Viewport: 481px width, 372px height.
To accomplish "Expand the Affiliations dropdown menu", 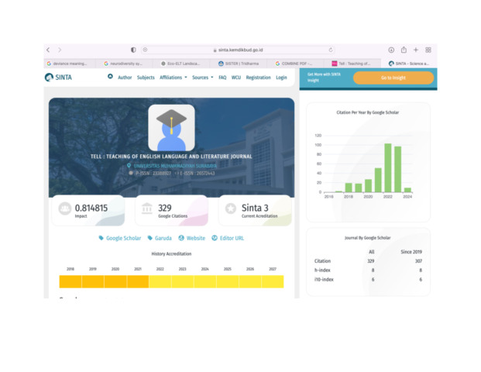I will tap(174, 77).
